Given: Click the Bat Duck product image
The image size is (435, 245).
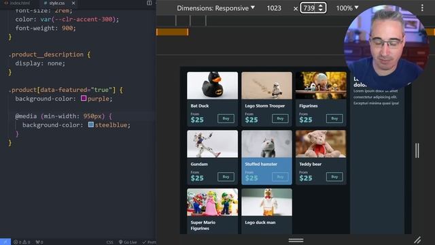Looking at the screenshot, I should [212, 86].
